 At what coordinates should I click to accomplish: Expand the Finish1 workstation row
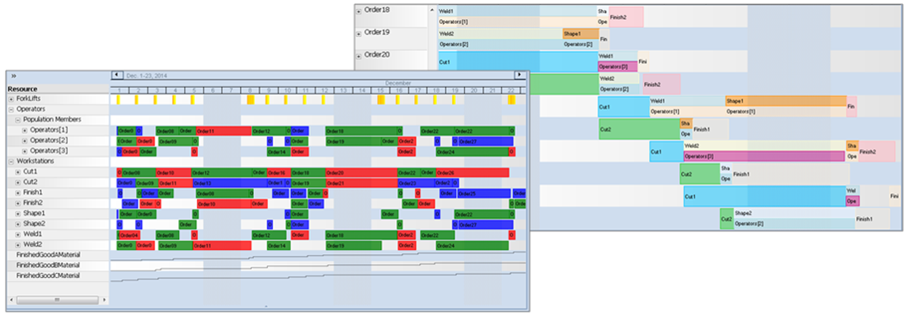click(x=18, y=192)
